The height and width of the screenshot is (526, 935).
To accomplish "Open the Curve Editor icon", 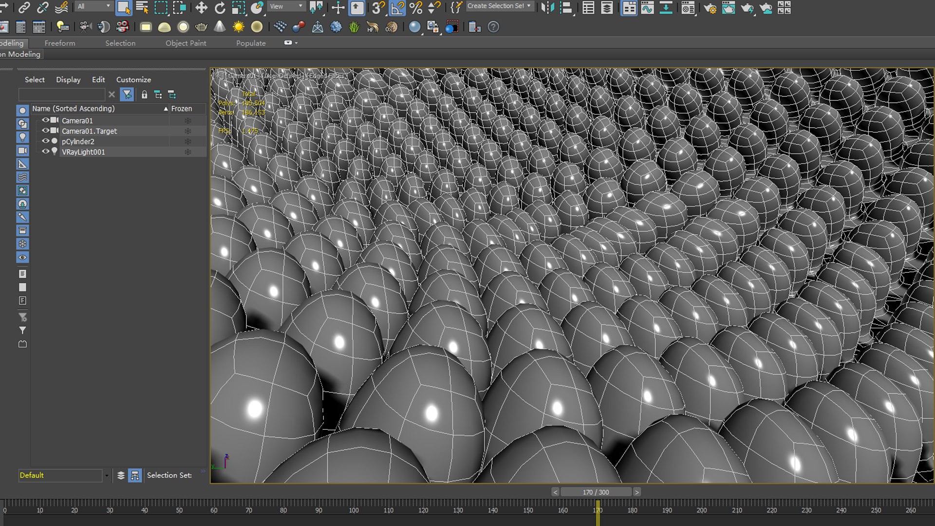I will tap(647, 7).
